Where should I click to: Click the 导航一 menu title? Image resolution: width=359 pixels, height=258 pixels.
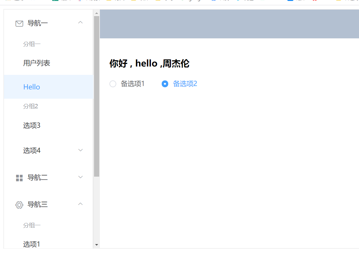coord(37,23)
